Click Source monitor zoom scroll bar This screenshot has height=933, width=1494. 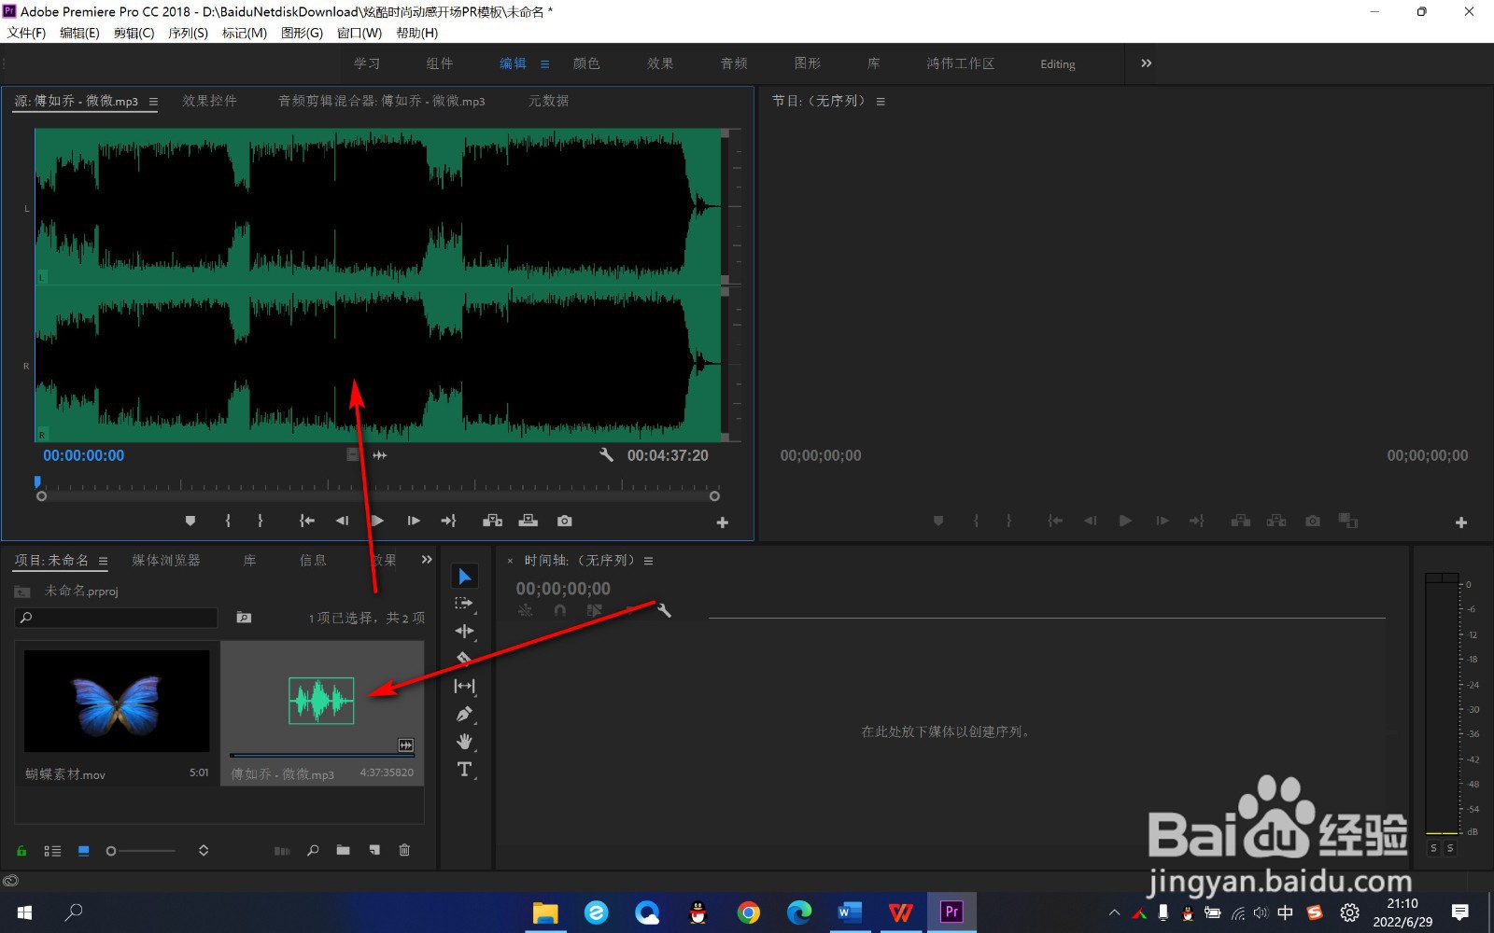[377, 496]
